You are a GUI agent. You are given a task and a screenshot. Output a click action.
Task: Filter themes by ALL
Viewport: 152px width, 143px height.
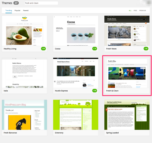coord(130,11)
